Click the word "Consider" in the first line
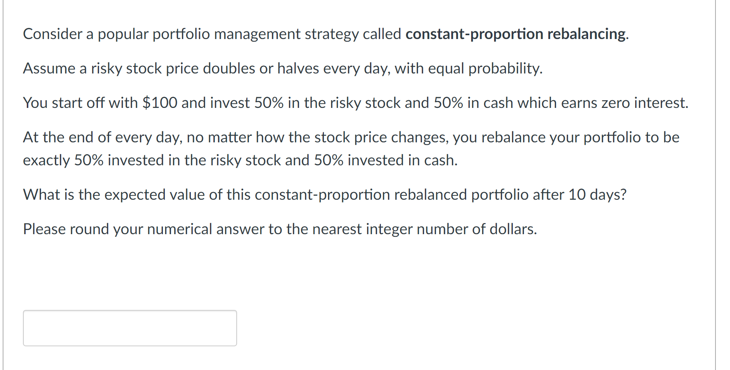The image size is (730, 370). (x=52, y=34)
